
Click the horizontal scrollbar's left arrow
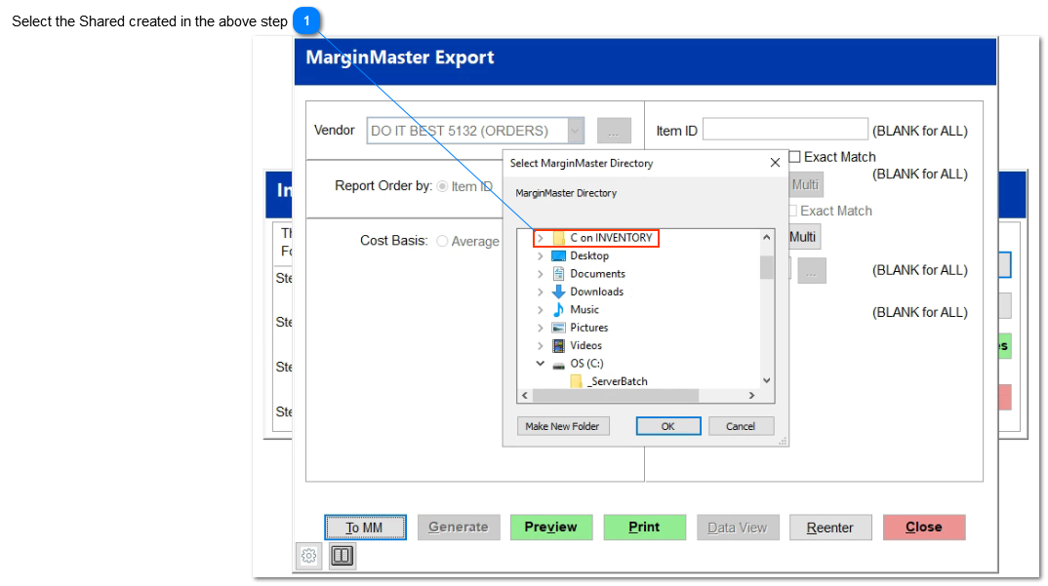[525, 396]
